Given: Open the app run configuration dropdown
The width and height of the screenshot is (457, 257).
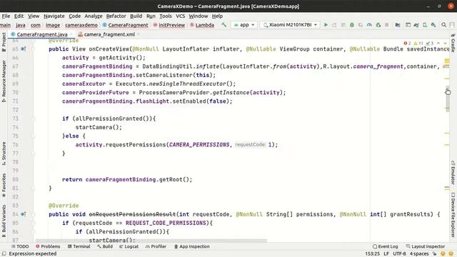Looking at the screenshot, I should [244, 25].
